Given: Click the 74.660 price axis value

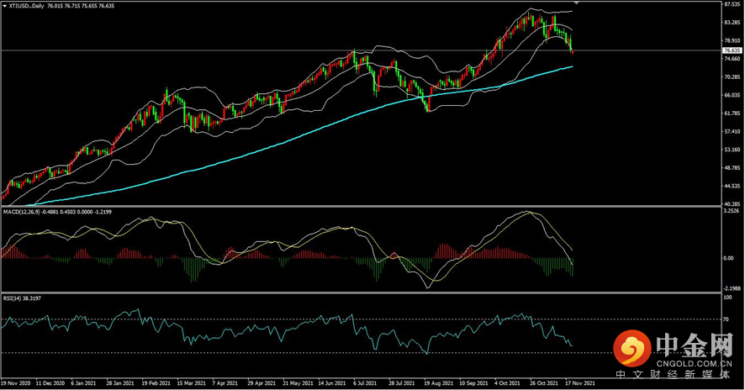Looking at the screenshot, I should pos(732,59).
